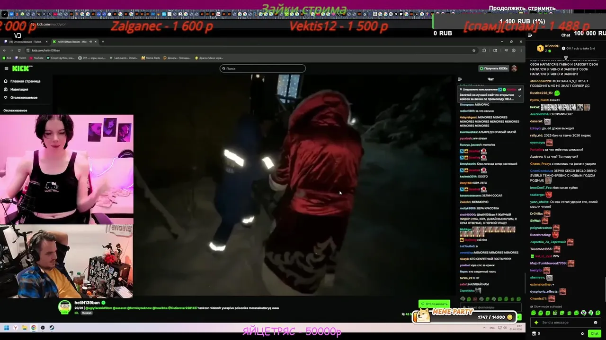Screen dimensions: 606x340
Task: Click the sparkle icon in message box
Action: pyautogui.click(x=536, y=323)
